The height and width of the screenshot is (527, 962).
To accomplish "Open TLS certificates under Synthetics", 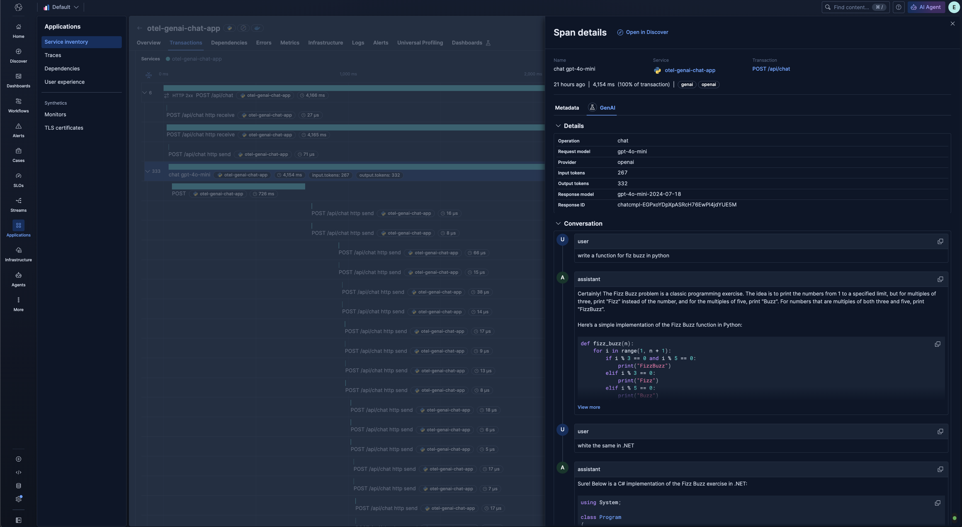I will pos(64,128).
